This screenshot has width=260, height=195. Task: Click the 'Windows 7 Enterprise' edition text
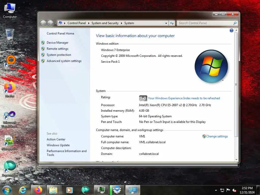116,50
